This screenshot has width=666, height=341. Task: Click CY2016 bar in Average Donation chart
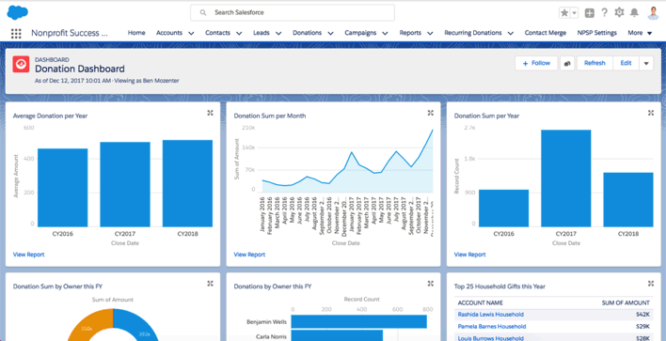[x=63, y=188]
